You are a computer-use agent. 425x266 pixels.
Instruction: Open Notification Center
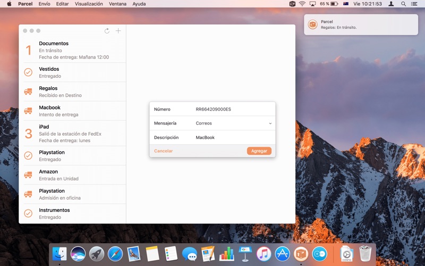coord(414,4)
